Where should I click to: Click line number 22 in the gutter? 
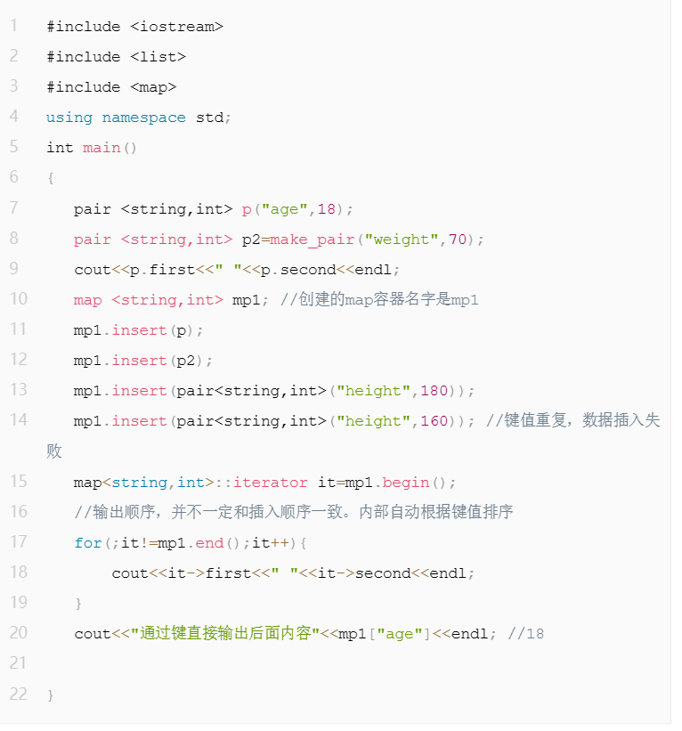pos(18,694)
